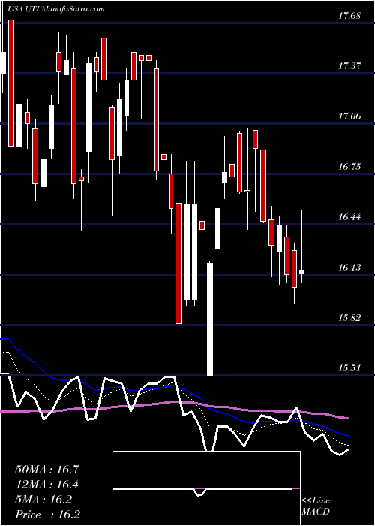Click the 'Price : 16.2' readout
Viewport: 375px width, 526px height.
click(47, 514)
